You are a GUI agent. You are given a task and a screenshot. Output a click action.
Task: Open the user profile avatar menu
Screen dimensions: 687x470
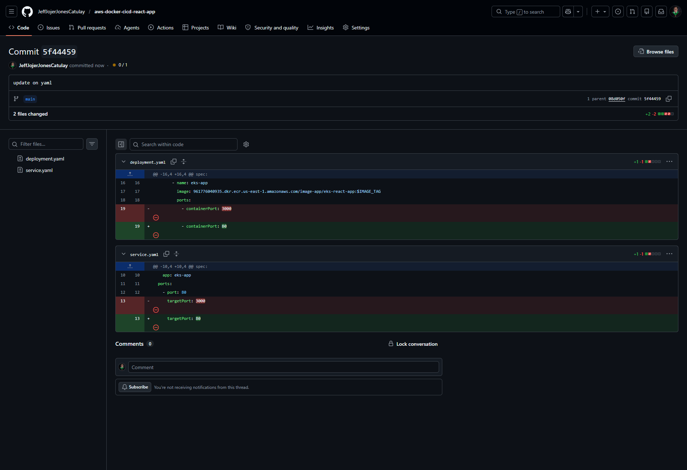pos(676,11)
